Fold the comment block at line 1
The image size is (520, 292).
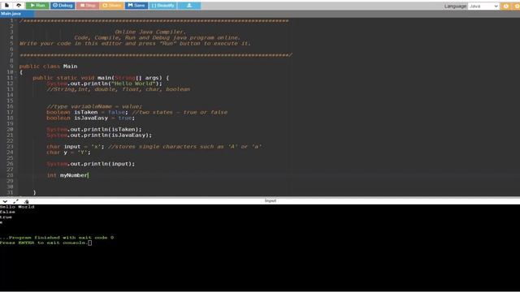click(x=16, y=20)
